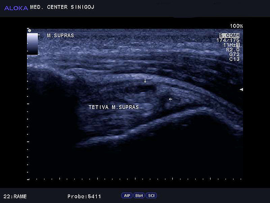Click the 100% power indicator

[x=236, y=26]
